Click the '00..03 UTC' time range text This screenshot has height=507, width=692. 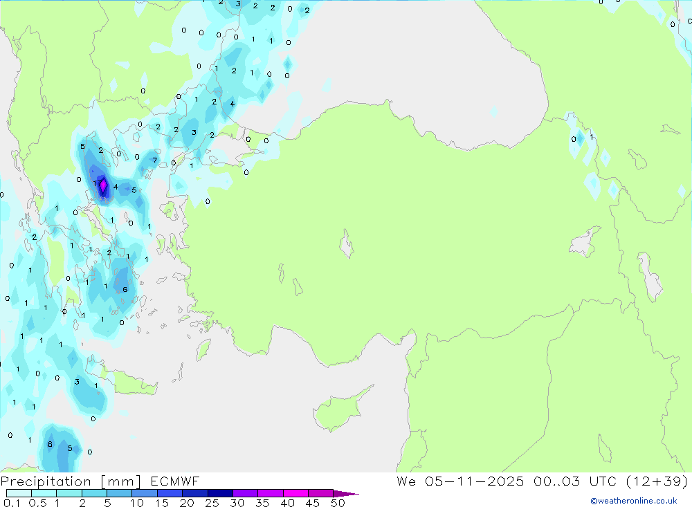[574, 481]
